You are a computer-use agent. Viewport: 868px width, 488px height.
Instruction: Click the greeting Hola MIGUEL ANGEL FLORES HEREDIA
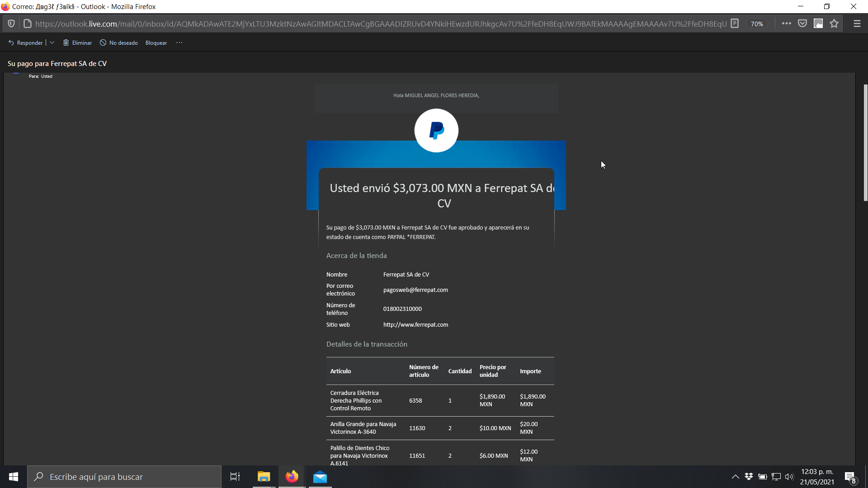pos(436,95)
